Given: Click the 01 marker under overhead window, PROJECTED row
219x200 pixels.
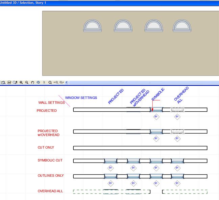Looking at the screenshot, I should tap(177, 116).
